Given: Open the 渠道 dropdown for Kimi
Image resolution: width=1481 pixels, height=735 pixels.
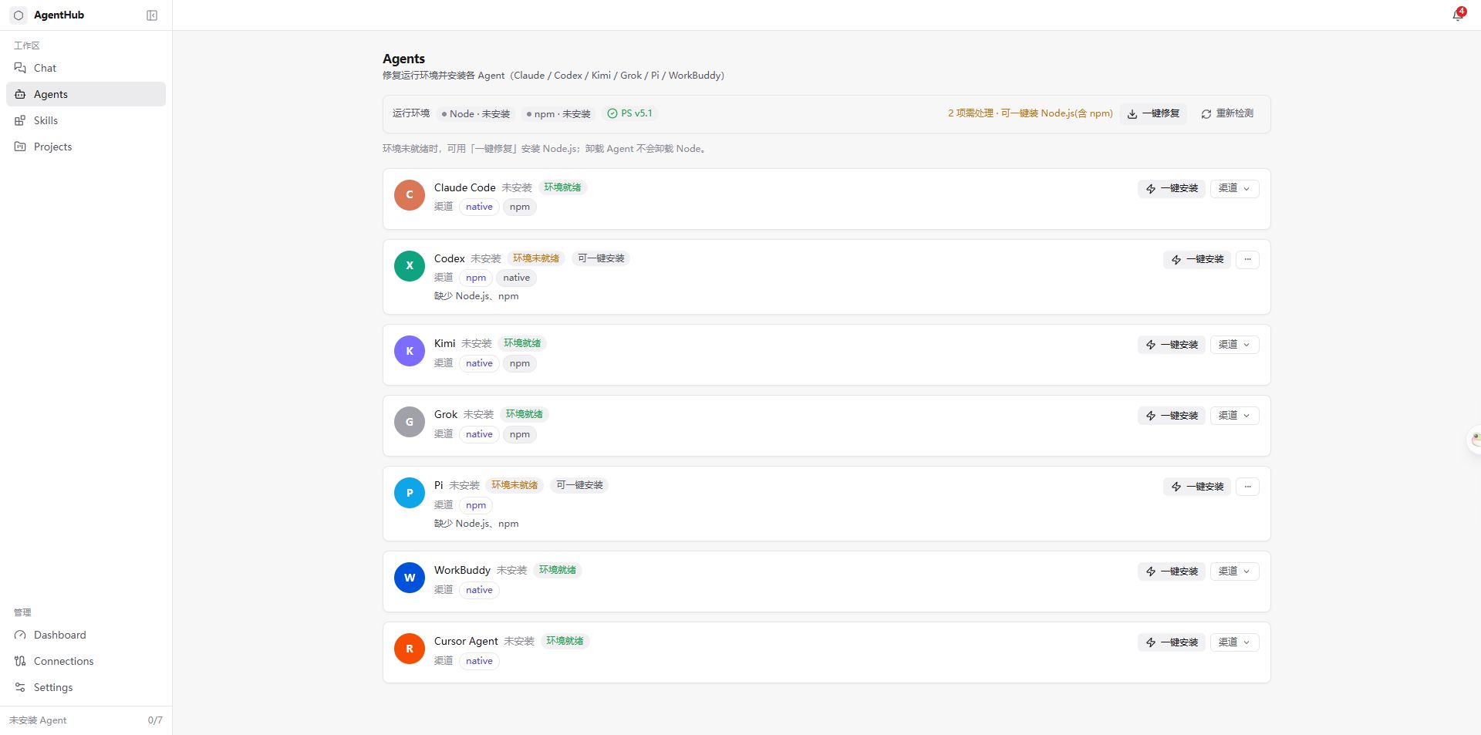Looking at the screenshot, I should click(1234, 345).
